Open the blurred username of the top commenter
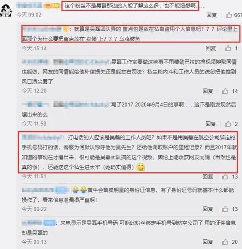242x249 pixels. pos(29,5)
